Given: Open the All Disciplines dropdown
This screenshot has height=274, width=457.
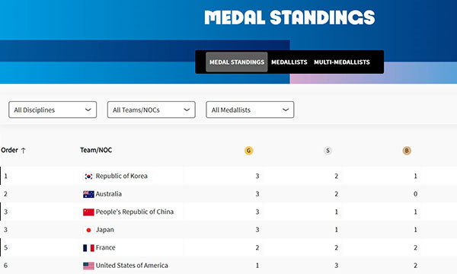Looking at the screenshot, I should point(53,110).
